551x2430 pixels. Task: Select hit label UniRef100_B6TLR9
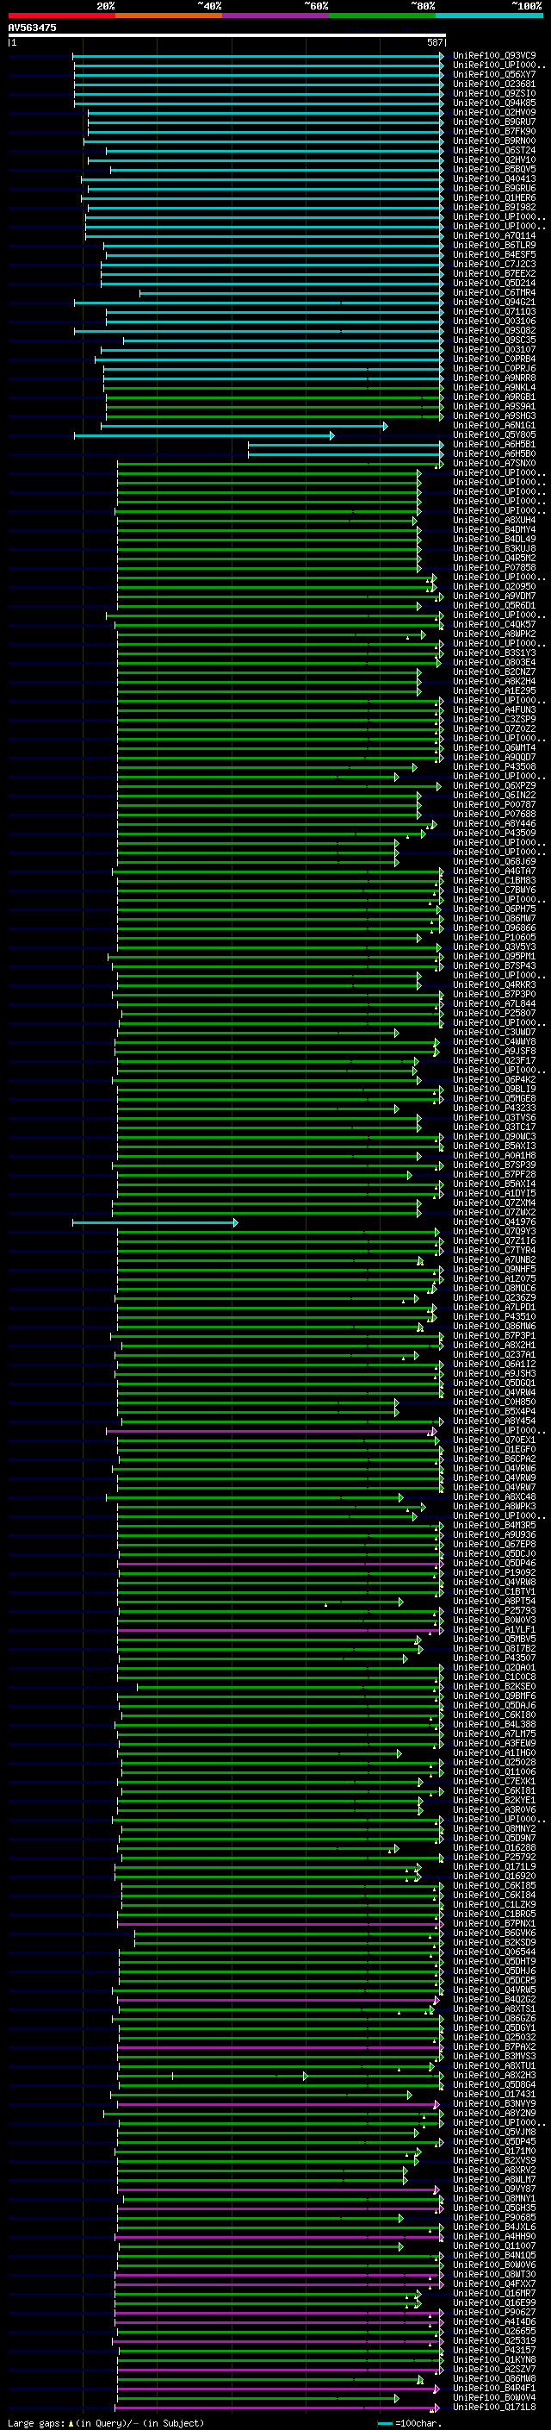(494, 246)
